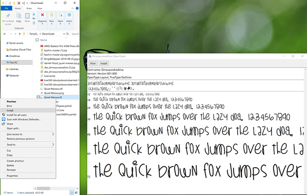This screenshot has height=195, width=307.
Task: Expand the Send to submenu
Action: click(53, 144)
